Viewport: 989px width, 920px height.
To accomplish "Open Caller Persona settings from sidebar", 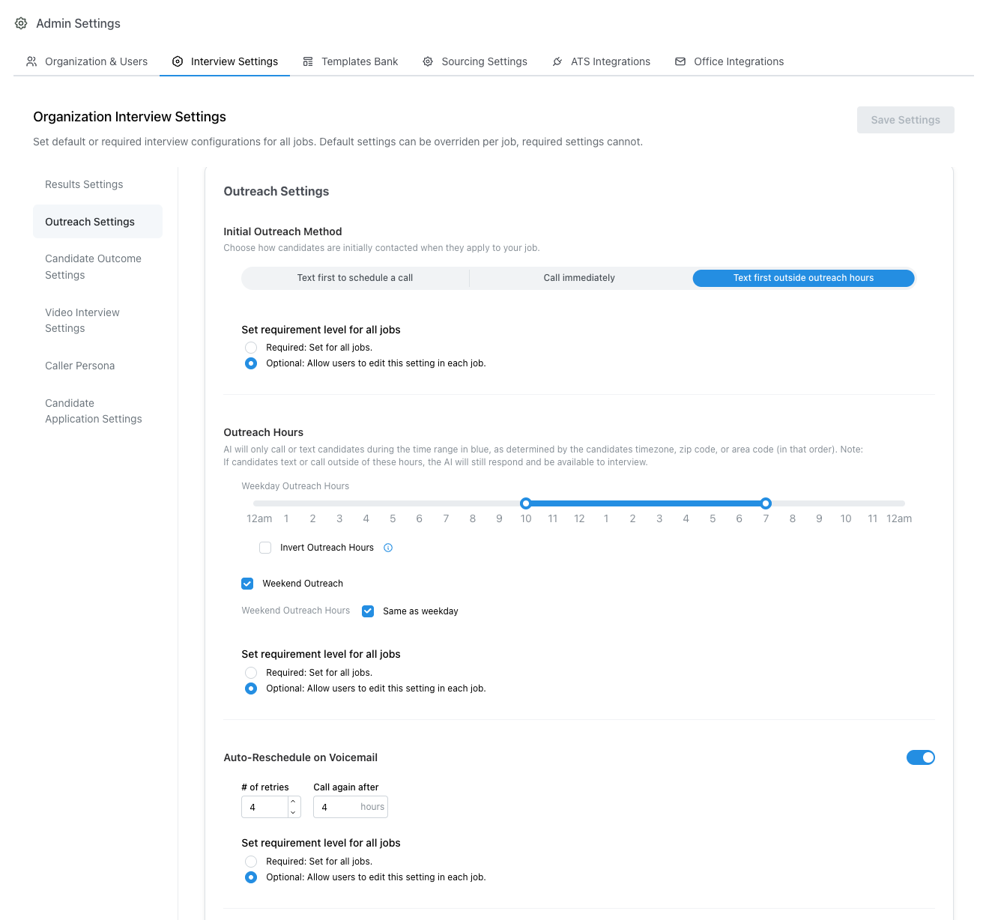I will 79,366.
